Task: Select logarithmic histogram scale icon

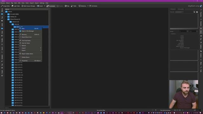Action: click(x=197, y=12)
